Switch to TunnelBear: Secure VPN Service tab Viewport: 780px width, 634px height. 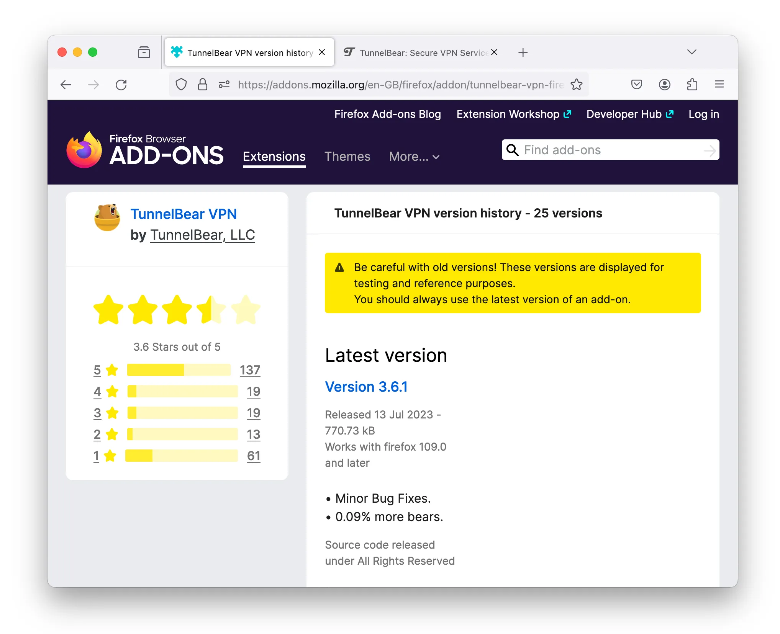421,52
